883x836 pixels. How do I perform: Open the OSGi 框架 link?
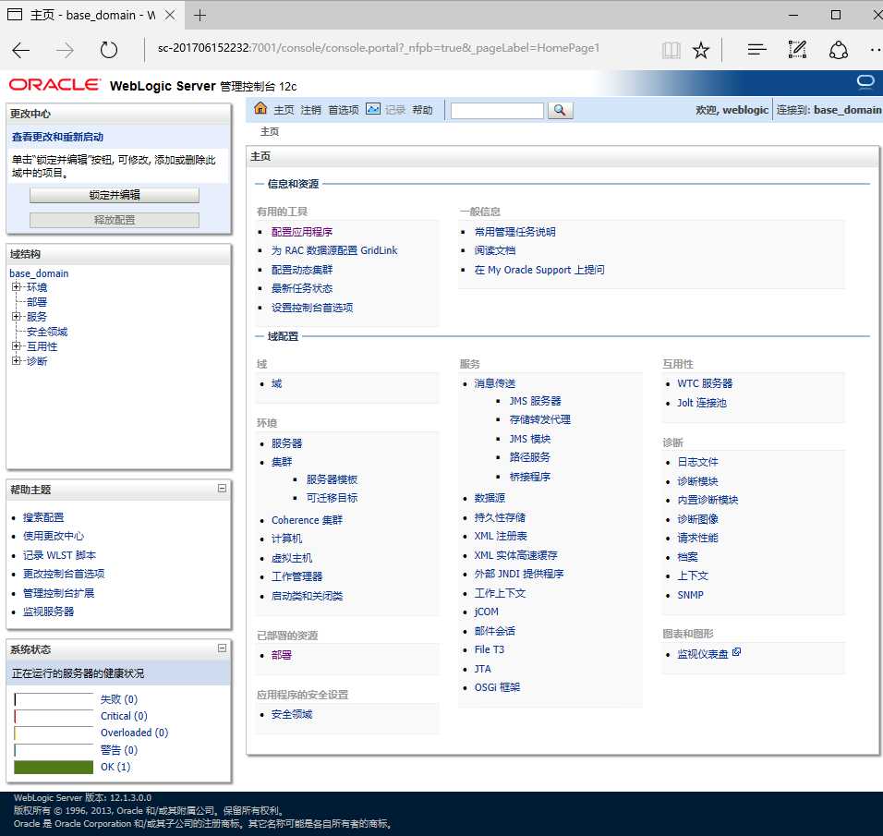(497, 687)
